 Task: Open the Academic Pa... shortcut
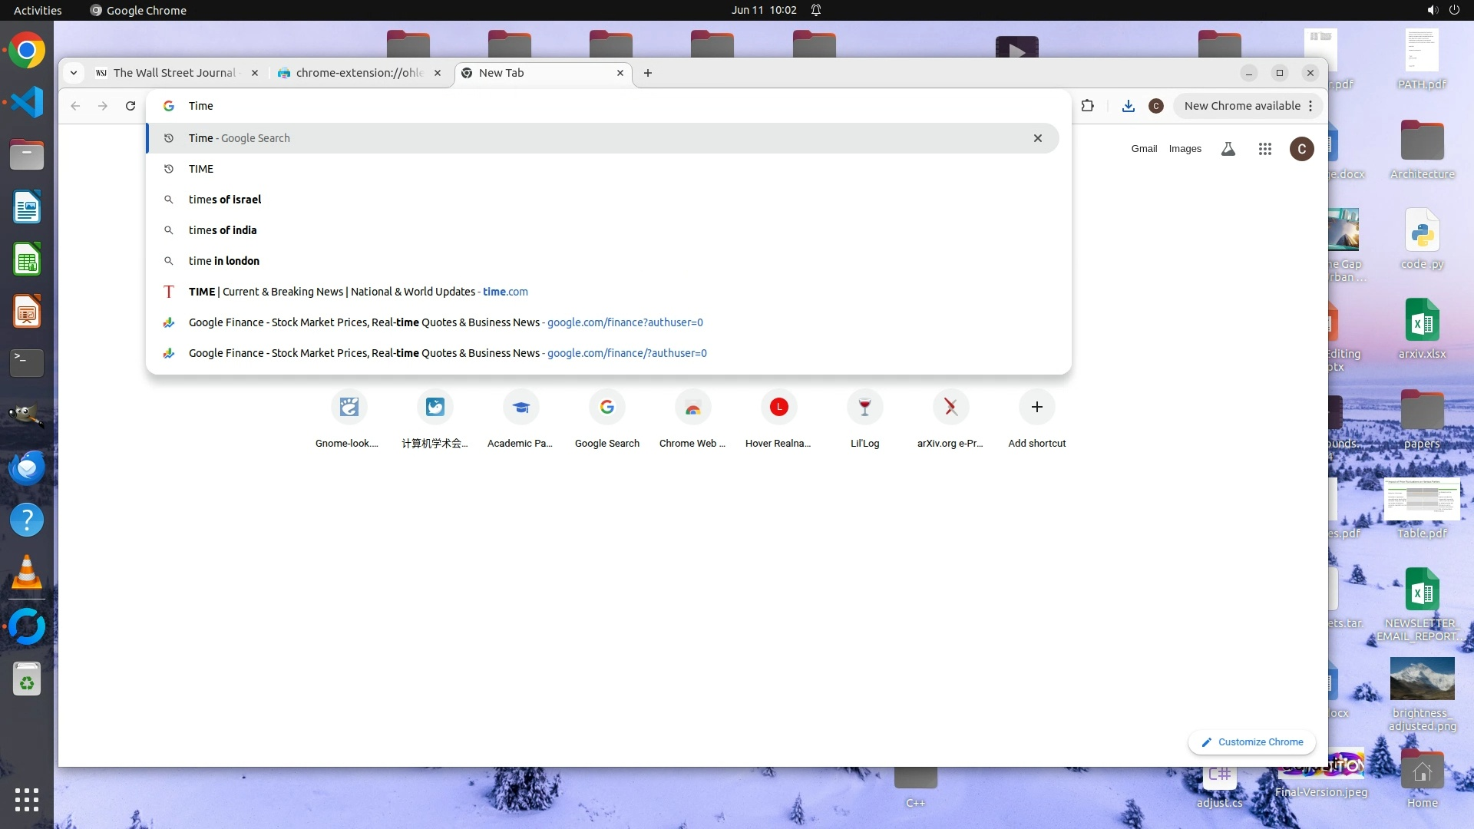point(521,408)
